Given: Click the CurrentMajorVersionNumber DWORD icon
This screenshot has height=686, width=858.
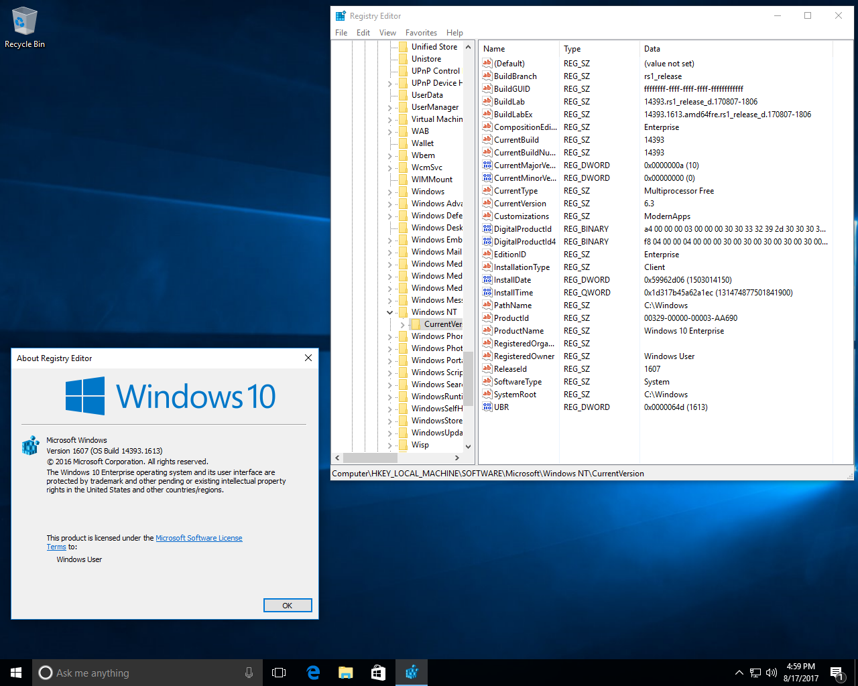Looking at the screenshot, I should [x=487, y=165].
